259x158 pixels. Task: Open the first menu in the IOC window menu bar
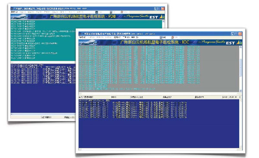click(x=82, y=38)
